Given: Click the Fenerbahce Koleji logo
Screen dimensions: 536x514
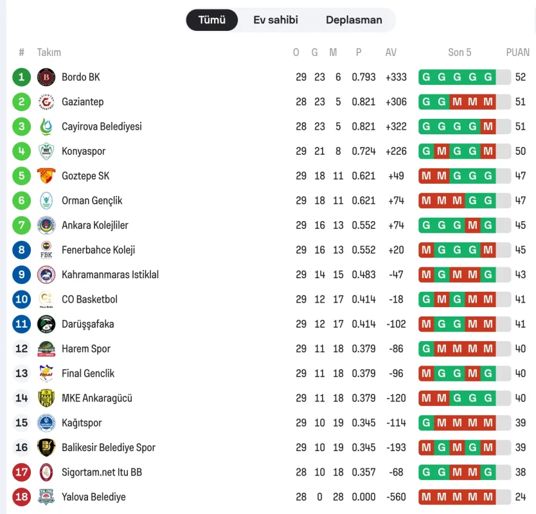Looking at the screenshot, I should pyautogui.click(x=46, y=250).
